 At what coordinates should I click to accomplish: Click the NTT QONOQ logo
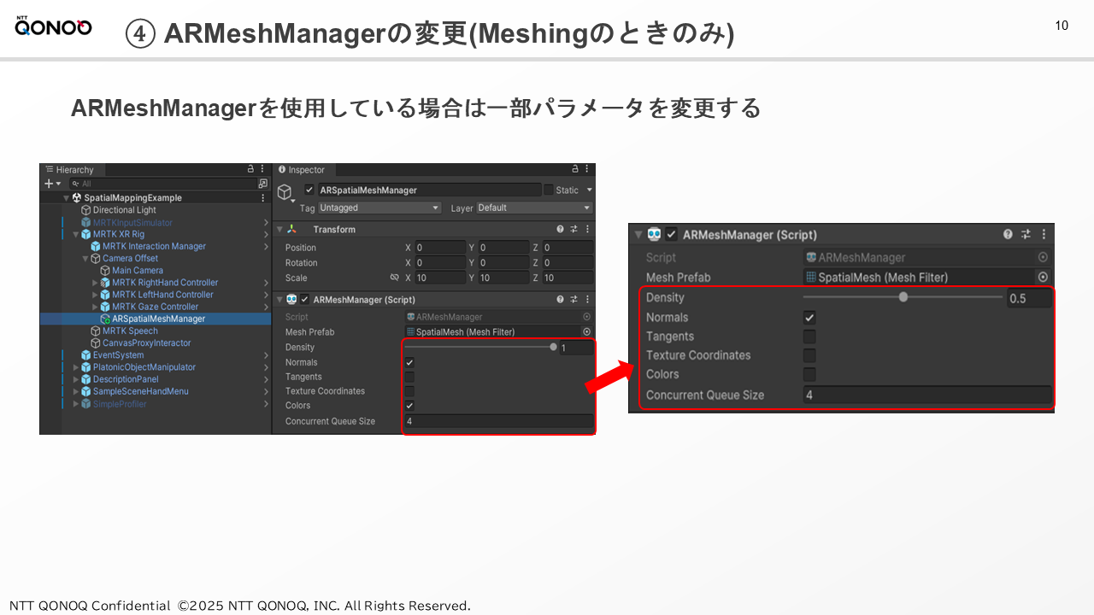point(53,27)
